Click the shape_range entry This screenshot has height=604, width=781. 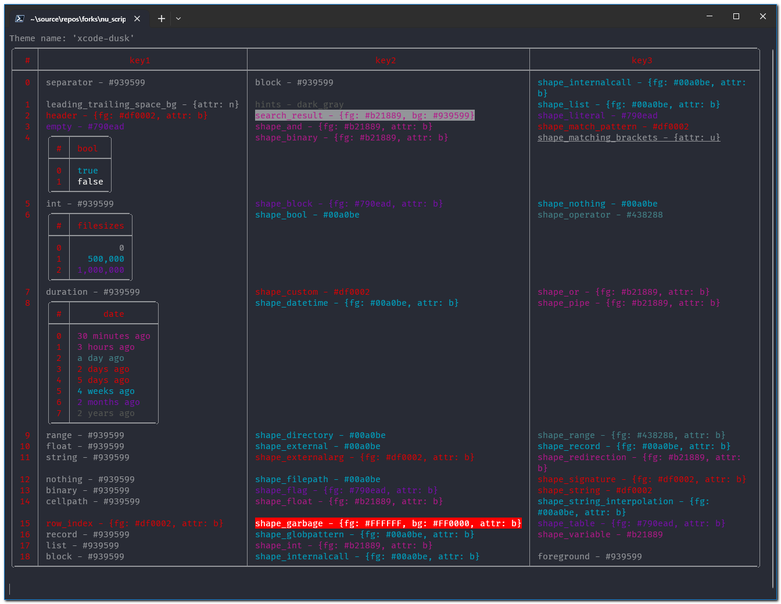click(632, 435)
